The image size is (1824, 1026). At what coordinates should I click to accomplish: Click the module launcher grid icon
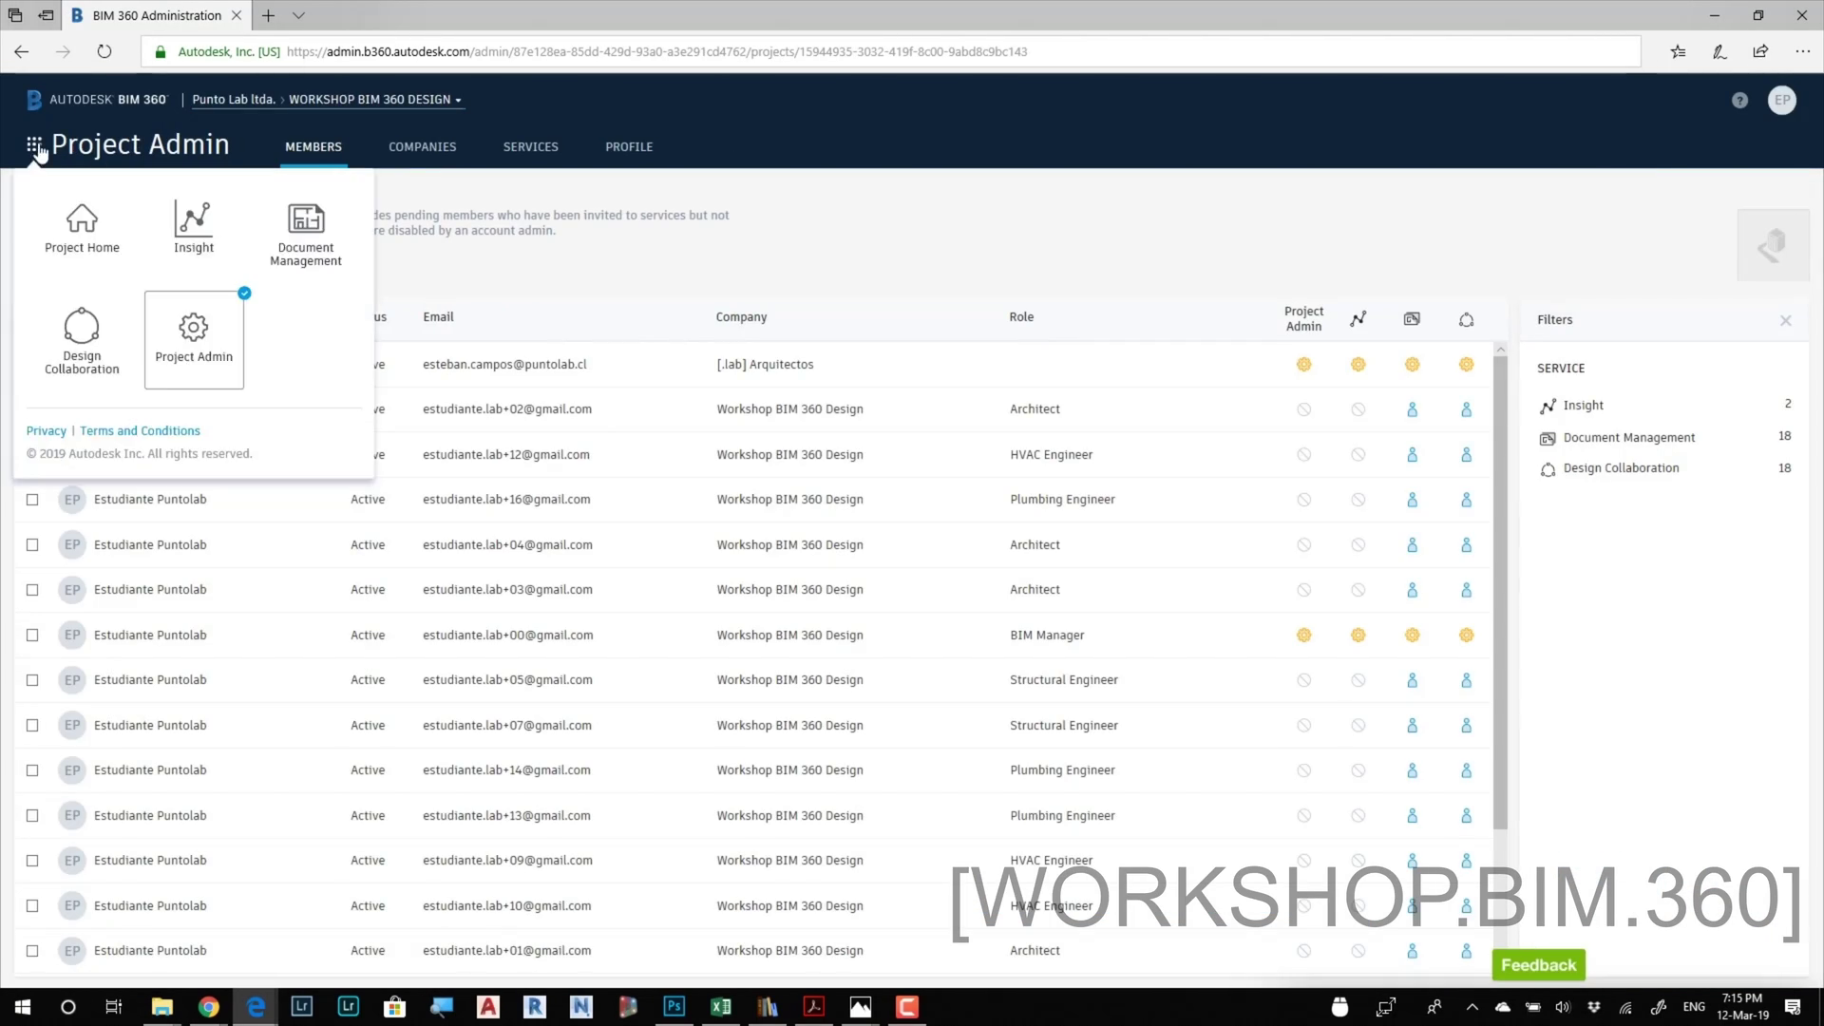[34, 145]
